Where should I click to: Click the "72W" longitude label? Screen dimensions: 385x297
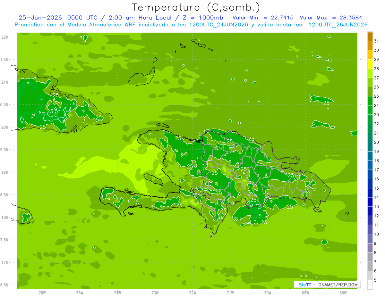point(193,293)
